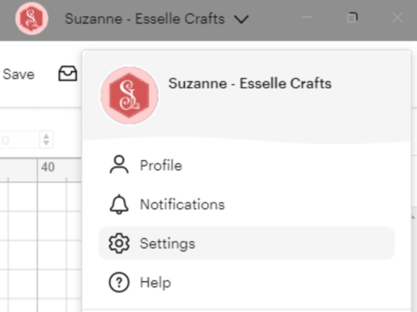Open Settings using the gear icon

point(118,243)
